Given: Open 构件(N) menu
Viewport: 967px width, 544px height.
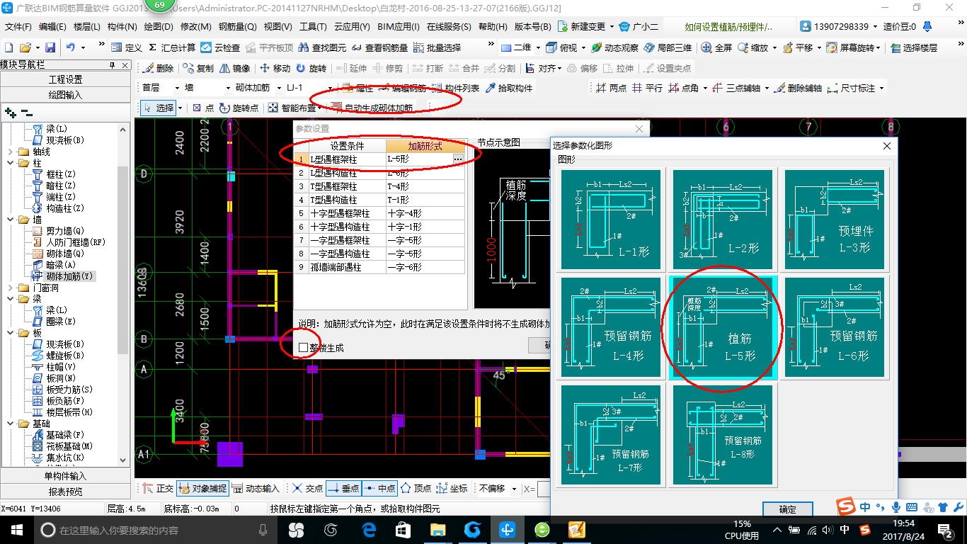Looking at the screenshot, I should point(122,26).
